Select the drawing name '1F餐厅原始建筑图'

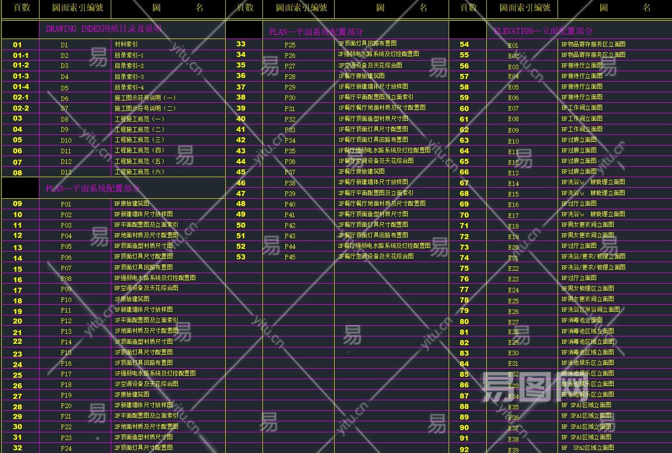point(362,76)
